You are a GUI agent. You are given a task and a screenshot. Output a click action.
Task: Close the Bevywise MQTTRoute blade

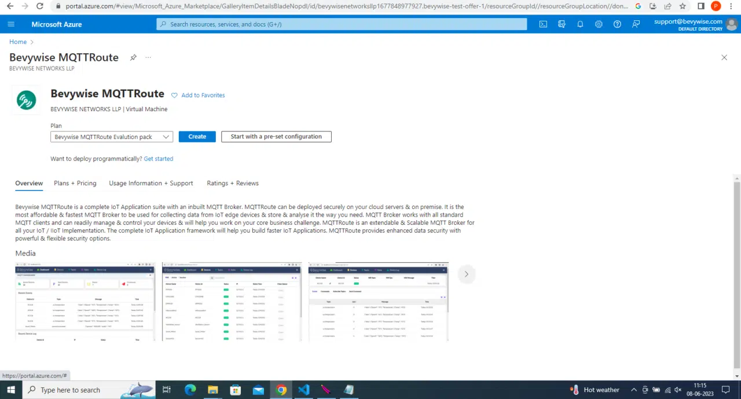724,57
